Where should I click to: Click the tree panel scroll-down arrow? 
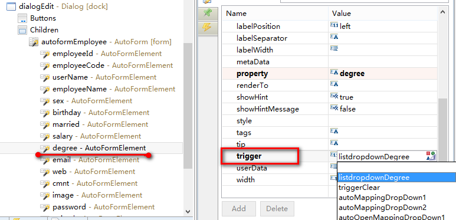pos(188,212)
